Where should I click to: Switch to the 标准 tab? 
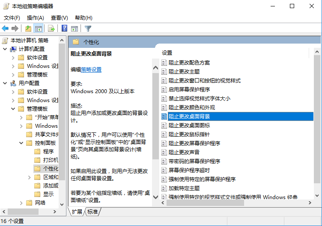click(x=92, y=211)
